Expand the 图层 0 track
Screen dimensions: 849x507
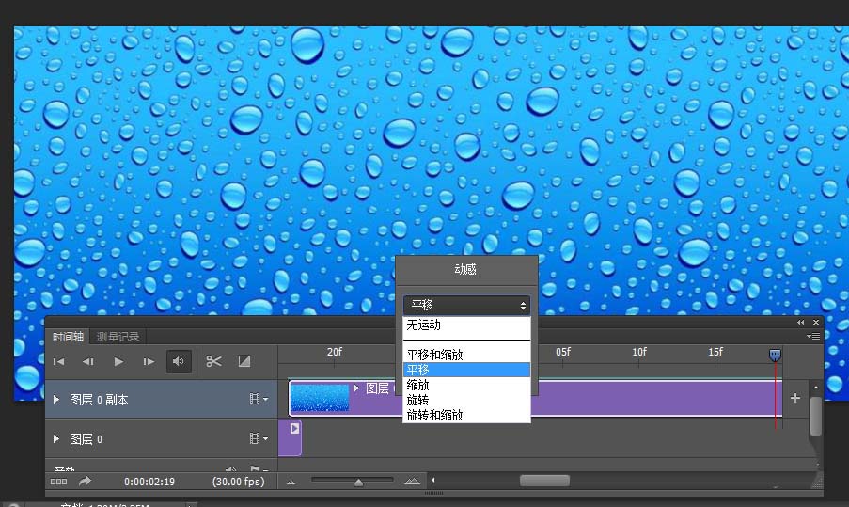55,438
